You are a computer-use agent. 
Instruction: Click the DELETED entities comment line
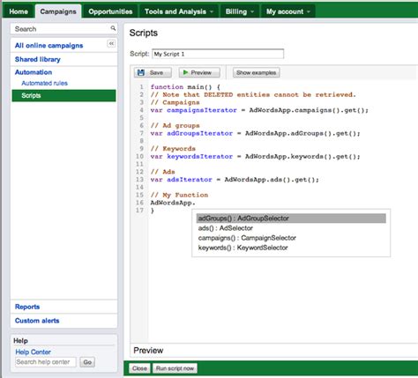pos(253,94)
